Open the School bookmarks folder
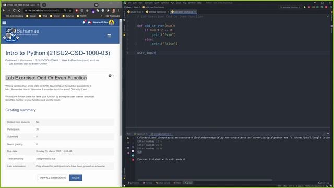This screenshot has width=334, height=188. tap(55, 16)
